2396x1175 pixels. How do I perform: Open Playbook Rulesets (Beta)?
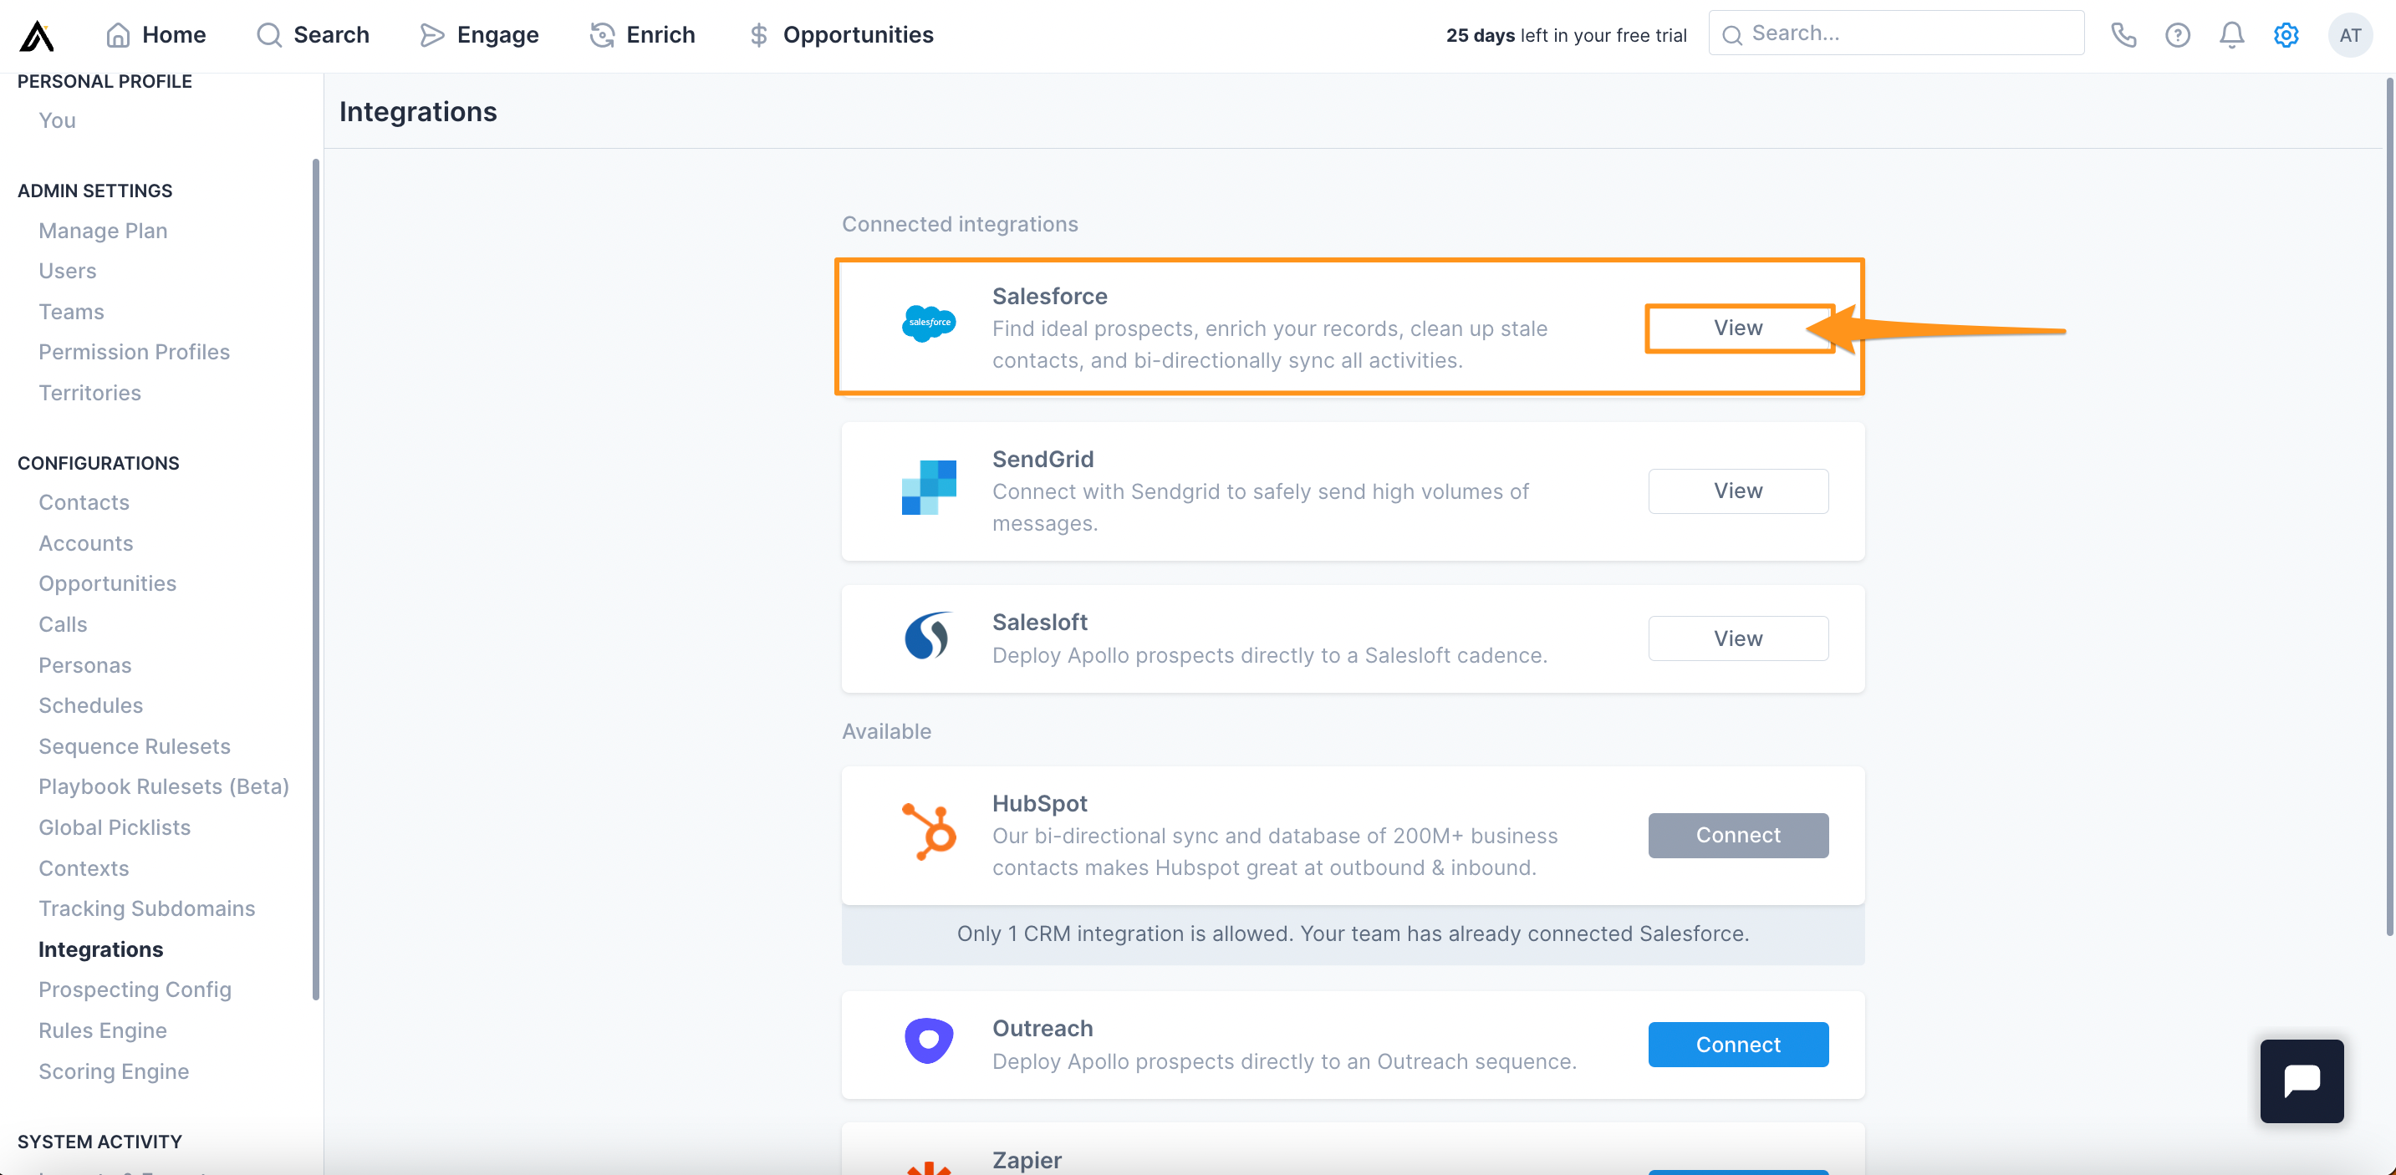click(x=164, y=786)
